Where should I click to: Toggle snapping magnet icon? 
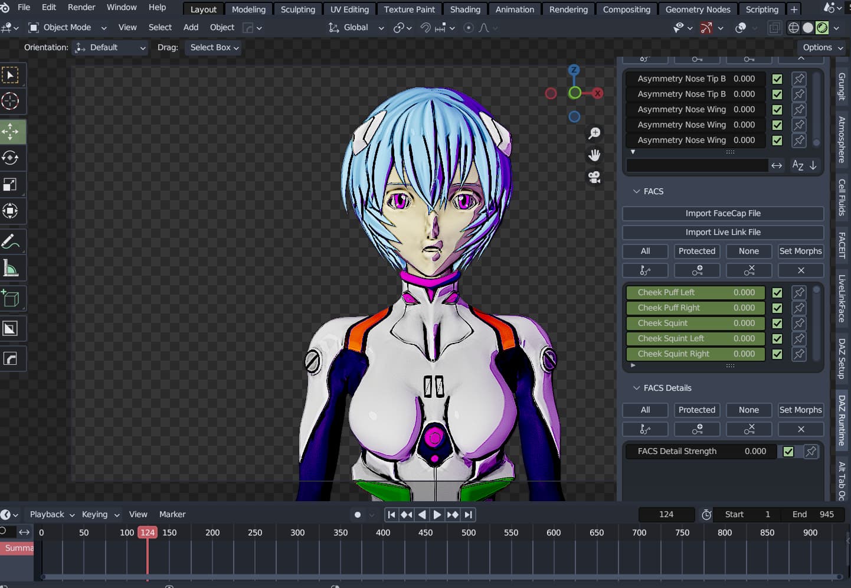pyautogui.click(x=425, y=28)
